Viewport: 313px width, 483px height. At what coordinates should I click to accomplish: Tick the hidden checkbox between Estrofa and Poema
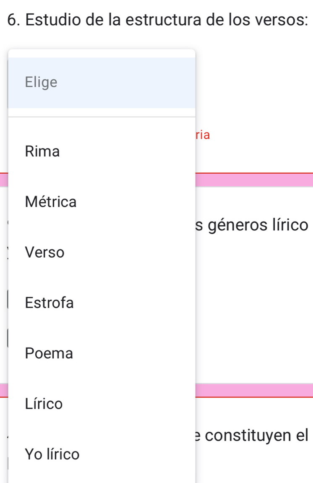(6, 338)
